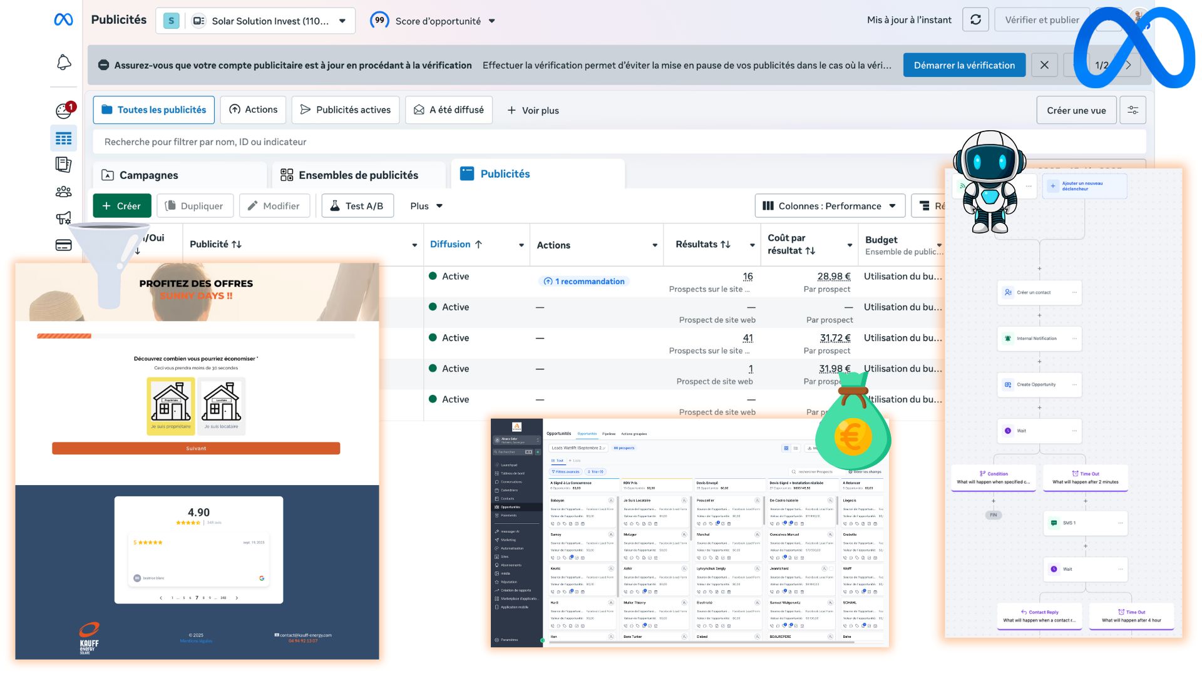Open the Ensembles de publicités tab
This screenshot has height=676, width=1202.
(358, 175)
